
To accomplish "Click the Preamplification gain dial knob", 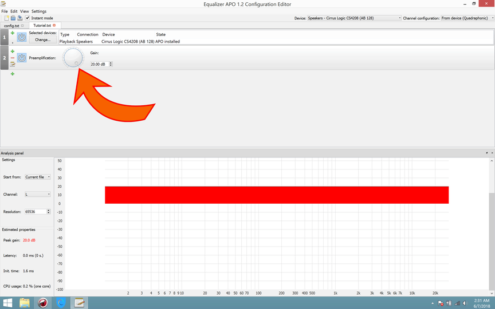I will click(x=73, y=58).
